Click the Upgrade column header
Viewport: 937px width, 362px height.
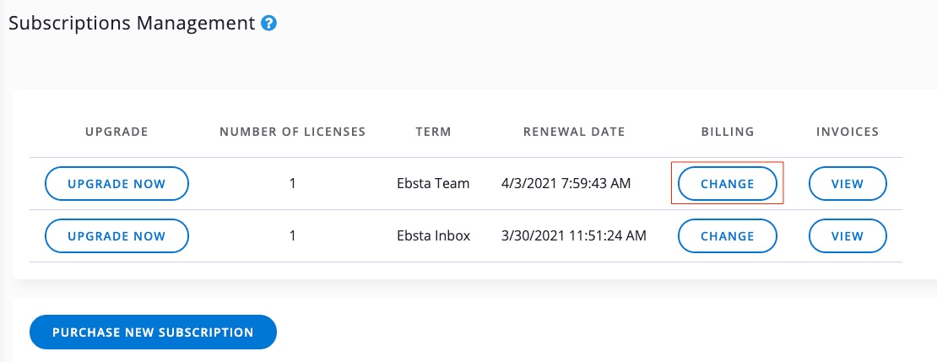[116, 132]
